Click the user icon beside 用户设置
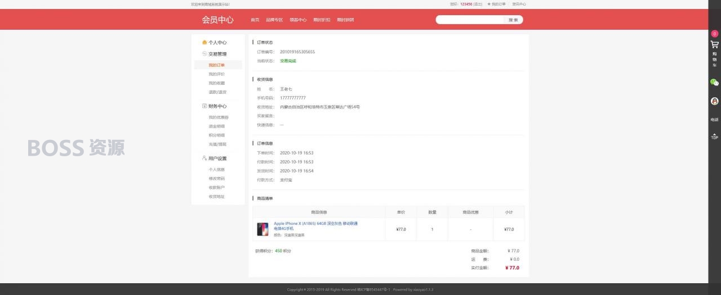 click(x=204, y=158)
